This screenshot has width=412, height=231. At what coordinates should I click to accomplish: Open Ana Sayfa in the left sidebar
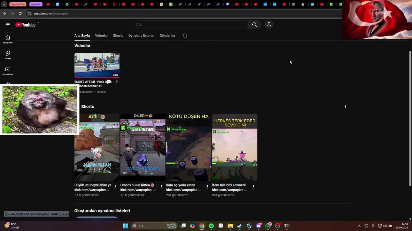pos(8,39)
